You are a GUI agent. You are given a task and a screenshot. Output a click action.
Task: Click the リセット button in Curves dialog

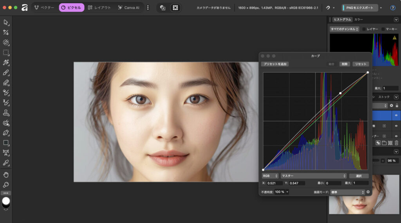360,64
